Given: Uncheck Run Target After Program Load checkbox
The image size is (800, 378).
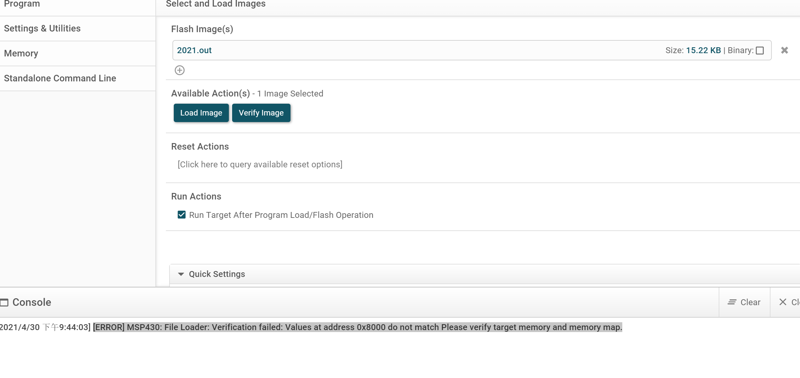Looking at the screenshot, I should point(182,215).
